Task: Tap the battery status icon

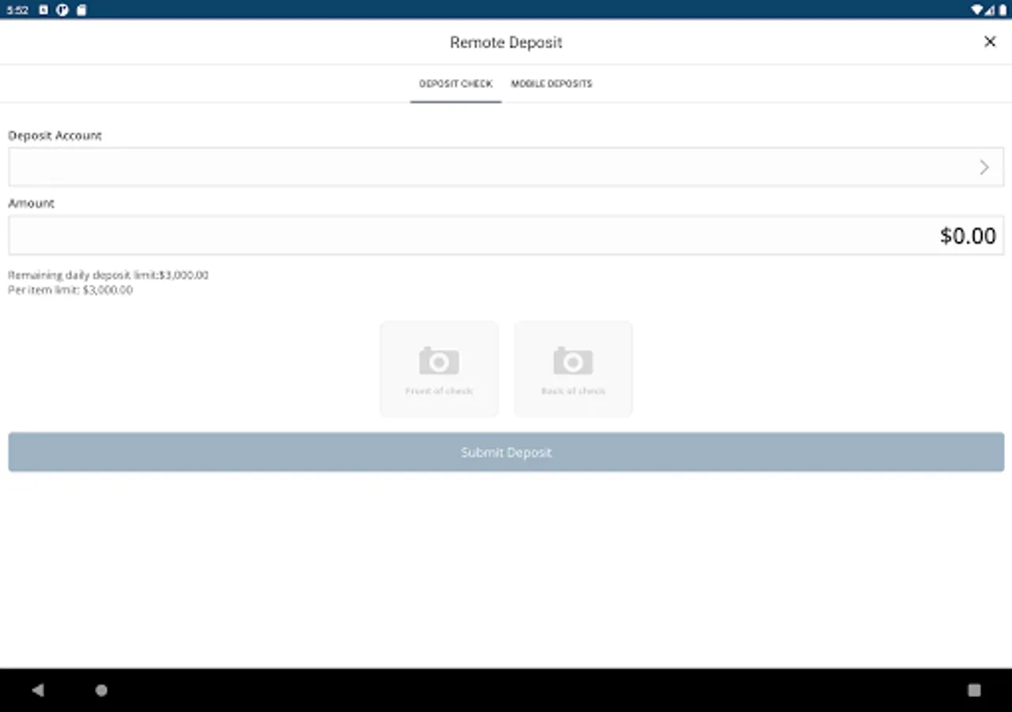Action: (1003, 10)
